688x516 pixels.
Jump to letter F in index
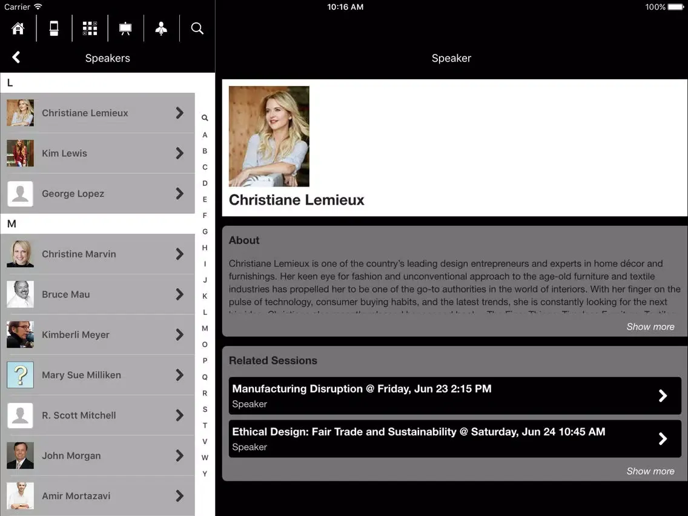click(x=205, y=216)
